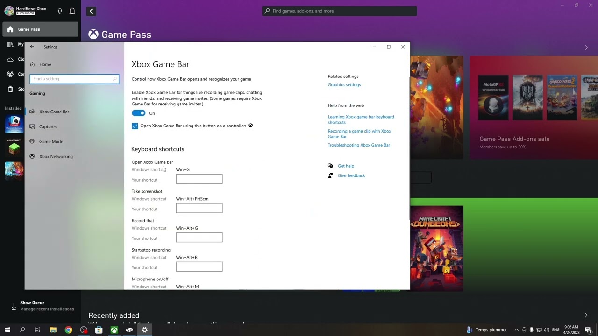Click Show Queue download icon
The height and width of the screenshot is (336, 598).
14,306
